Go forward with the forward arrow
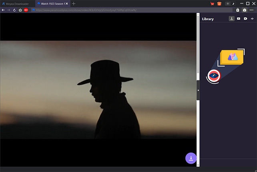 [x=8, y=10]
